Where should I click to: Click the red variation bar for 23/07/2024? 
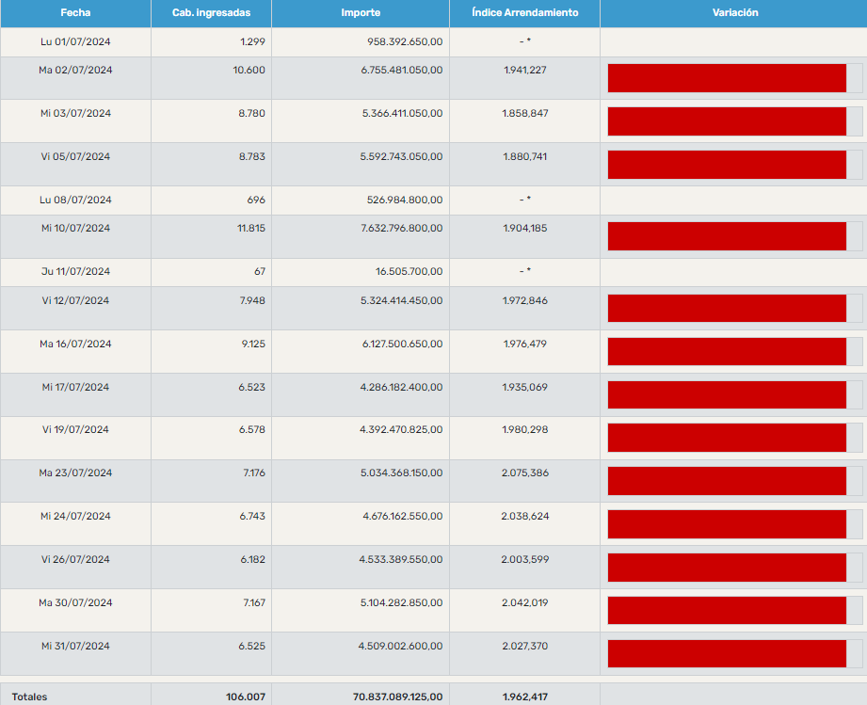click(x=727, y=481)
